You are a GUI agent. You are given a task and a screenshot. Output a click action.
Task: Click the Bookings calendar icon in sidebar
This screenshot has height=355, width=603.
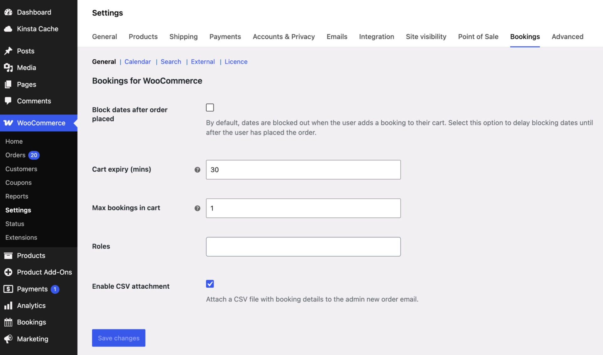click(8, 322)
